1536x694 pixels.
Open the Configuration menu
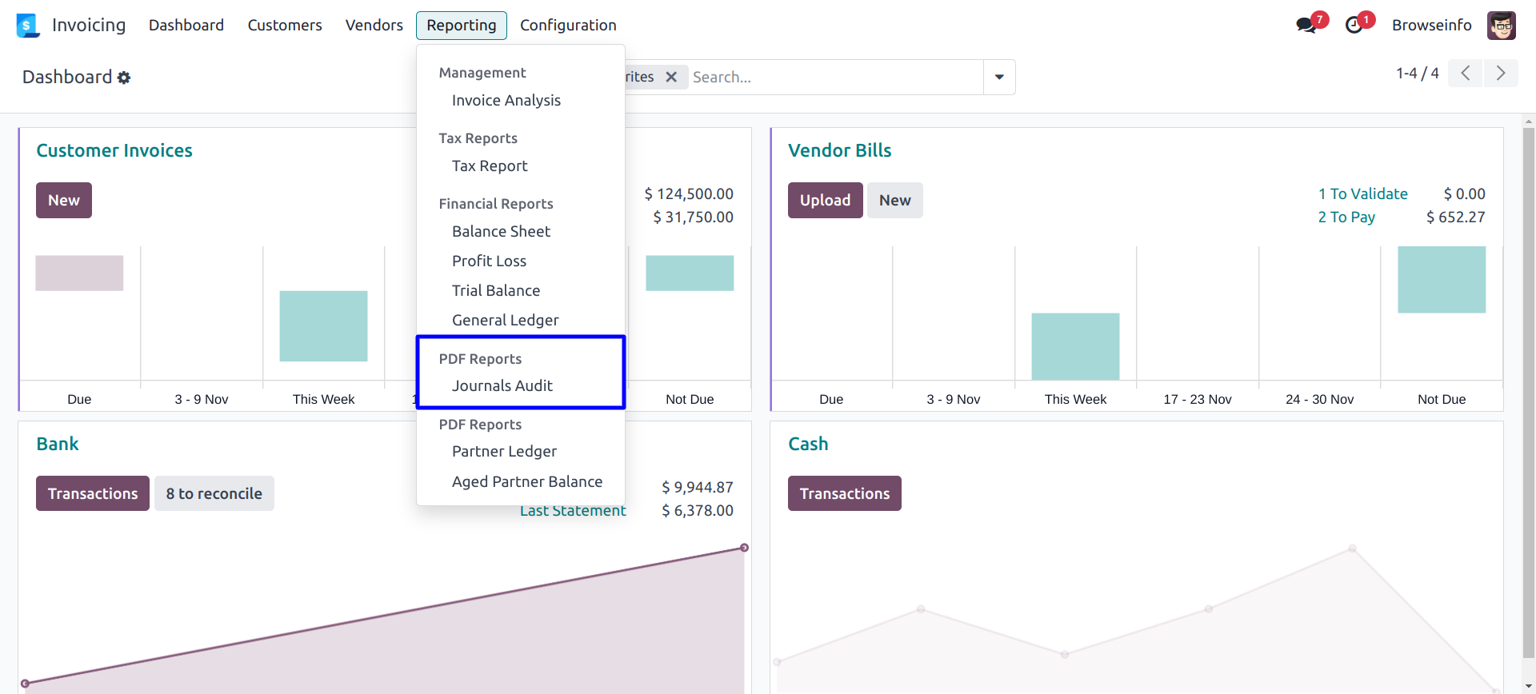[x=568, y=26]
